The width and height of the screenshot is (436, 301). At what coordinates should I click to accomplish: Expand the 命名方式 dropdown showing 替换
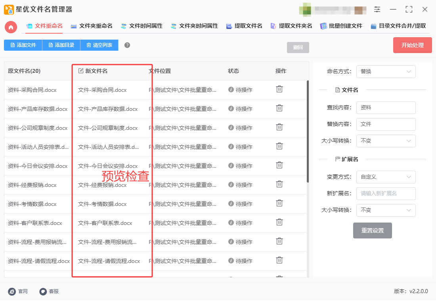[386, 72]
